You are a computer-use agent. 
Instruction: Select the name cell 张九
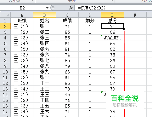click(44, 72)
